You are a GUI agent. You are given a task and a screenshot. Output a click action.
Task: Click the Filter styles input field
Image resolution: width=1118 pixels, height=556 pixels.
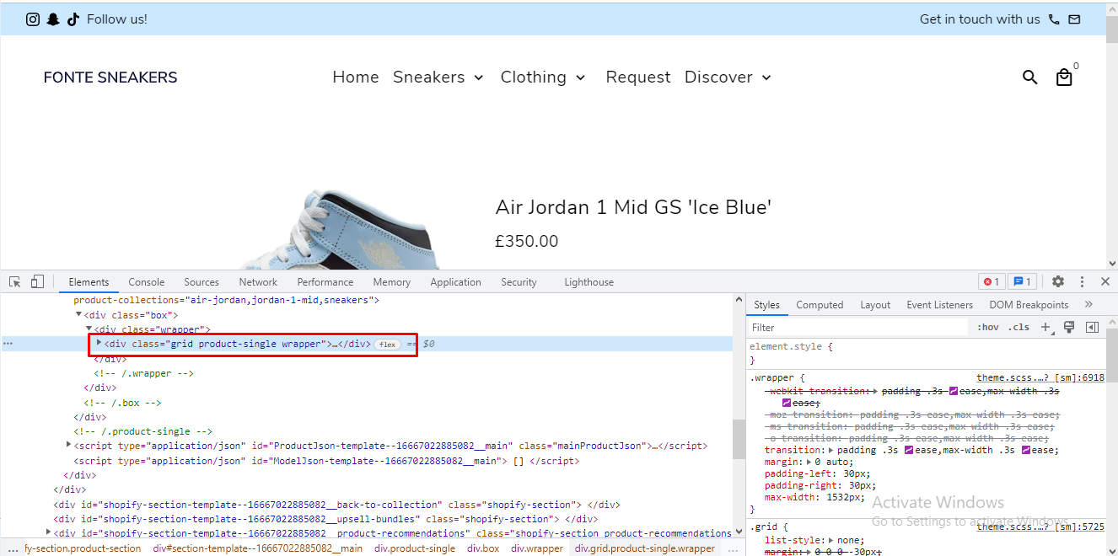click(x=858, y=327)
